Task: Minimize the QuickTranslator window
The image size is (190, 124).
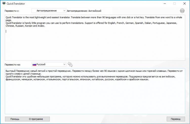Action: (165, 4)
